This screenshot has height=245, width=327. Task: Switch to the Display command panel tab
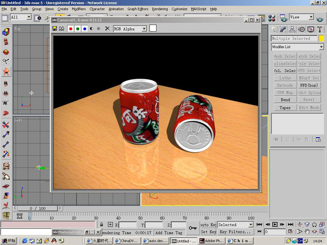(x=311, y=29)
